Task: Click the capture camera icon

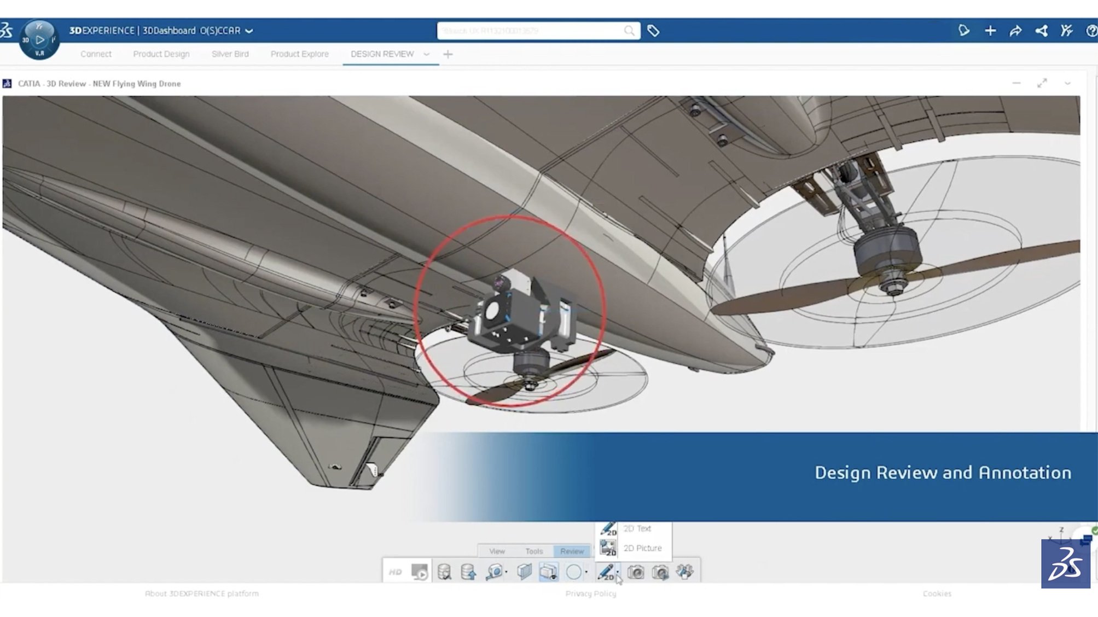Action: pyautogui.click(x=636, y=572)
